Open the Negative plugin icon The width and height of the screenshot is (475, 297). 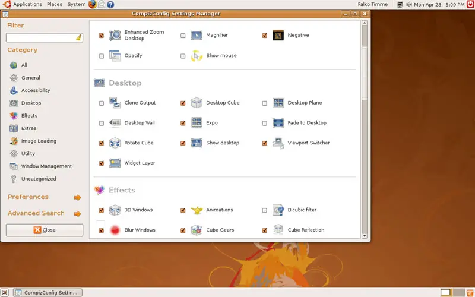278,36
